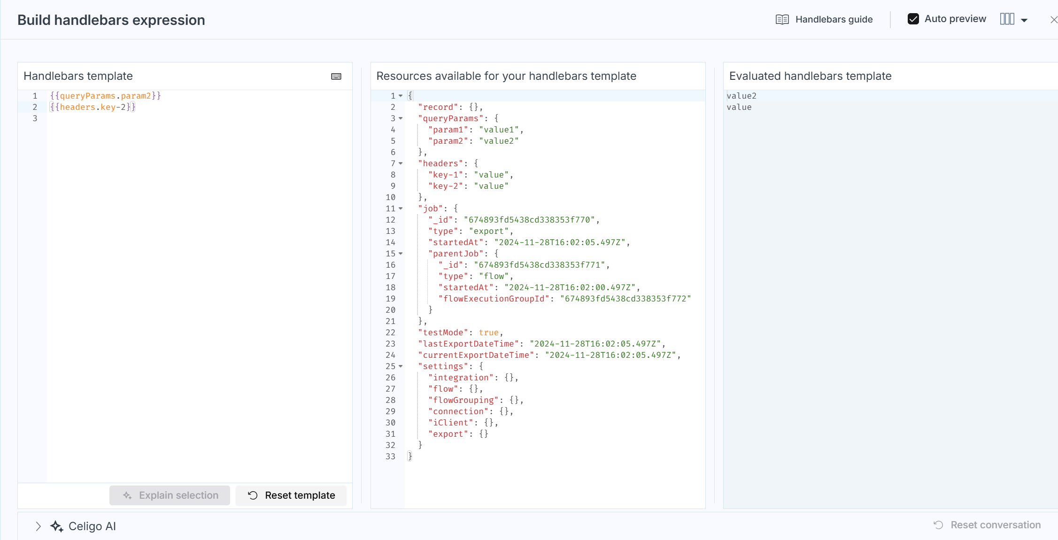Click parentJob startedAt 16:02:00.497Z line
The width and height of the screenshot is (1058, 540).
(x=539, y=287)
